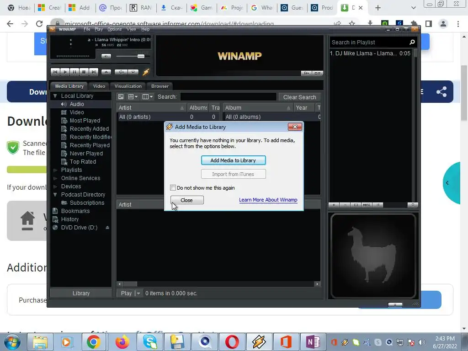Click the album art llama thumbnail
The width and height of the screenshot is (468, 351).
tap(373, 256)
